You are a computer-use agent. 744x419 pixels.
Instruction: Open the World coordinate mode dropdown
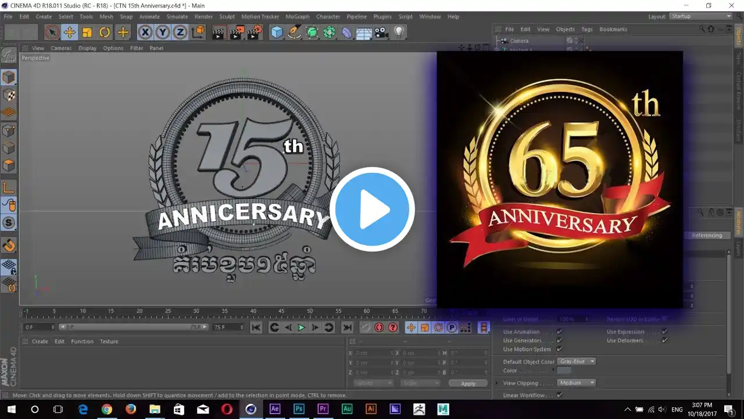tap(373, 384)
